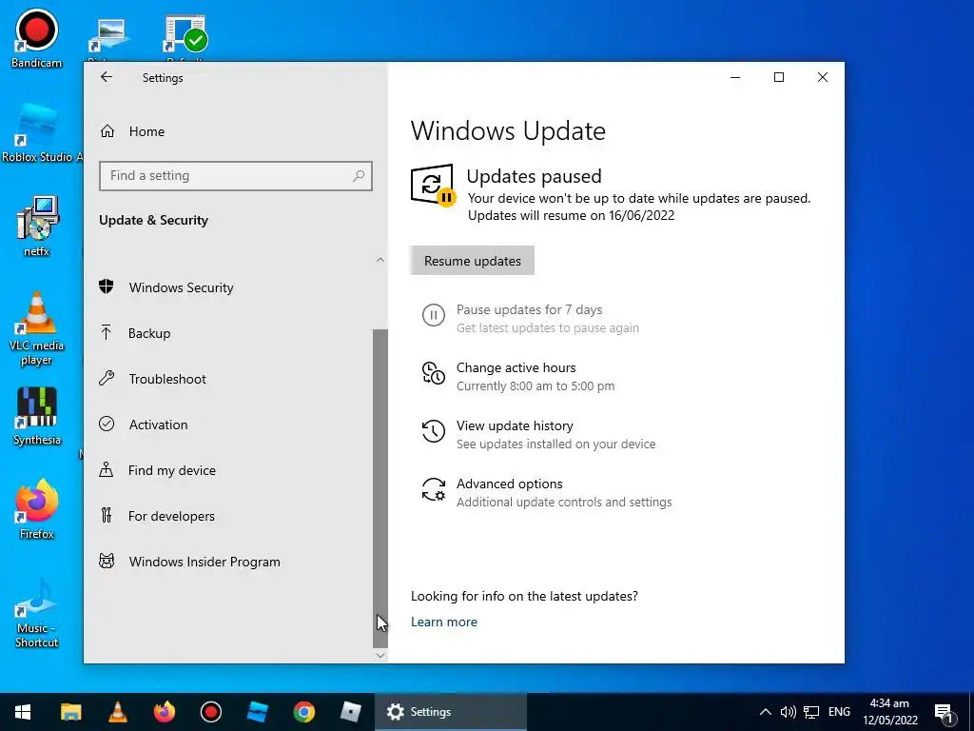The height and width of the screenshot is (731, 974).
Task: Minimize the Settings window
Action: [735, 77]
